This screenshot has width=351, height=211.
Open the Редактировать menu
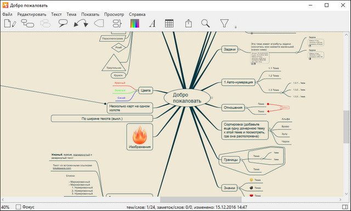point(32,14)
